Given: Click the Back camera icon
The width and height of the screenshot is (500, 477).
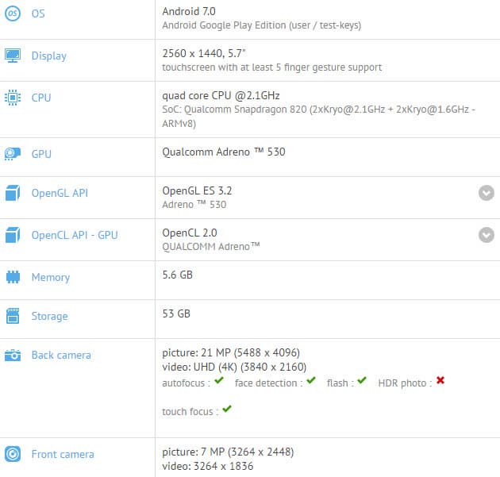Looking at the screenshot, I should point(13,355).
